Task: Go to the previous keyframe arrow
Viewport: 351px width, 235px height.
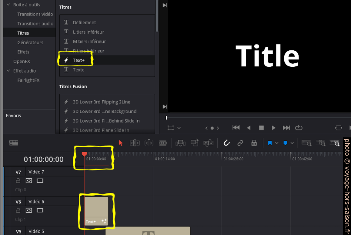Action: 206,128
